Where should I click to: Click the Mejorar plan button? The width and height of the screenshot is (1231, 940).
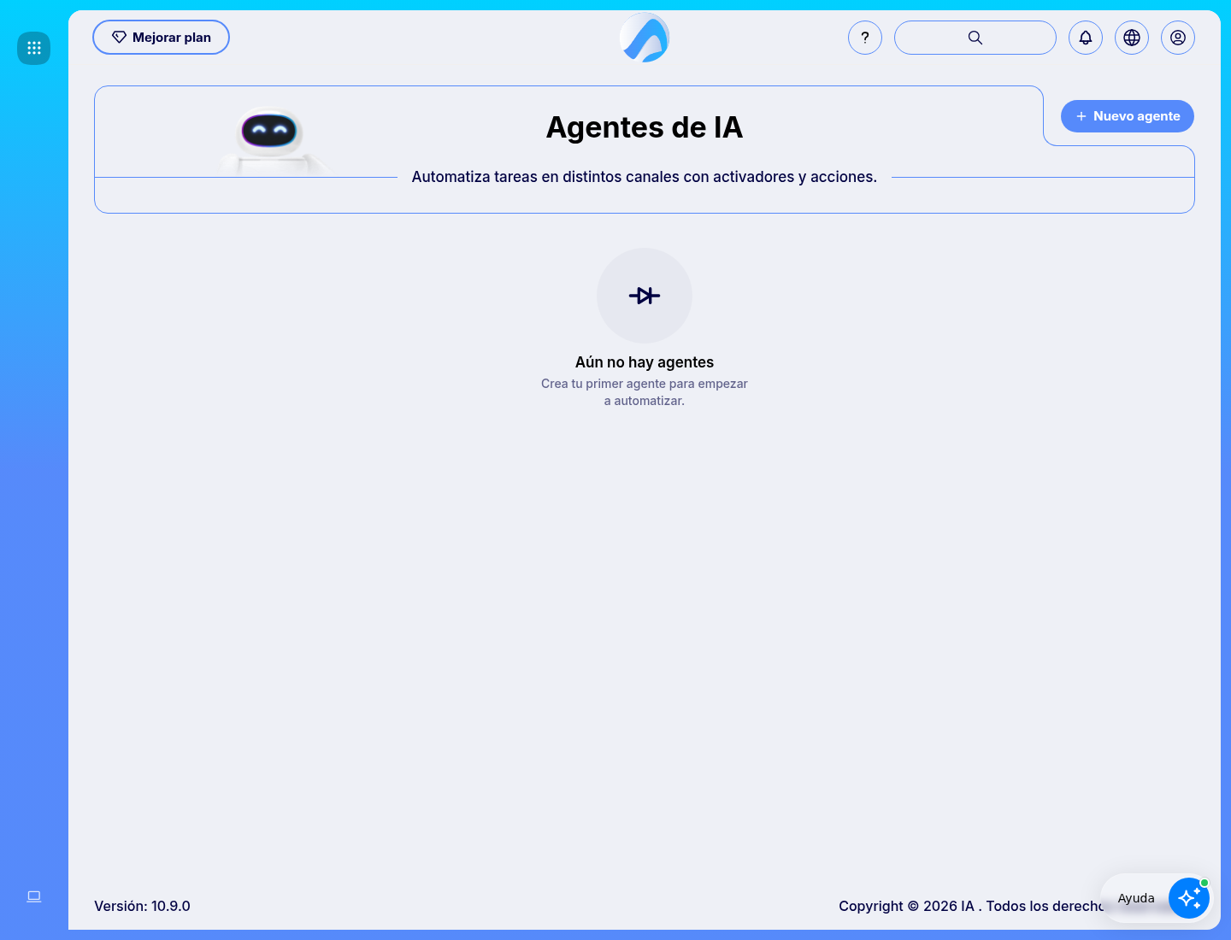click(161, 38)
